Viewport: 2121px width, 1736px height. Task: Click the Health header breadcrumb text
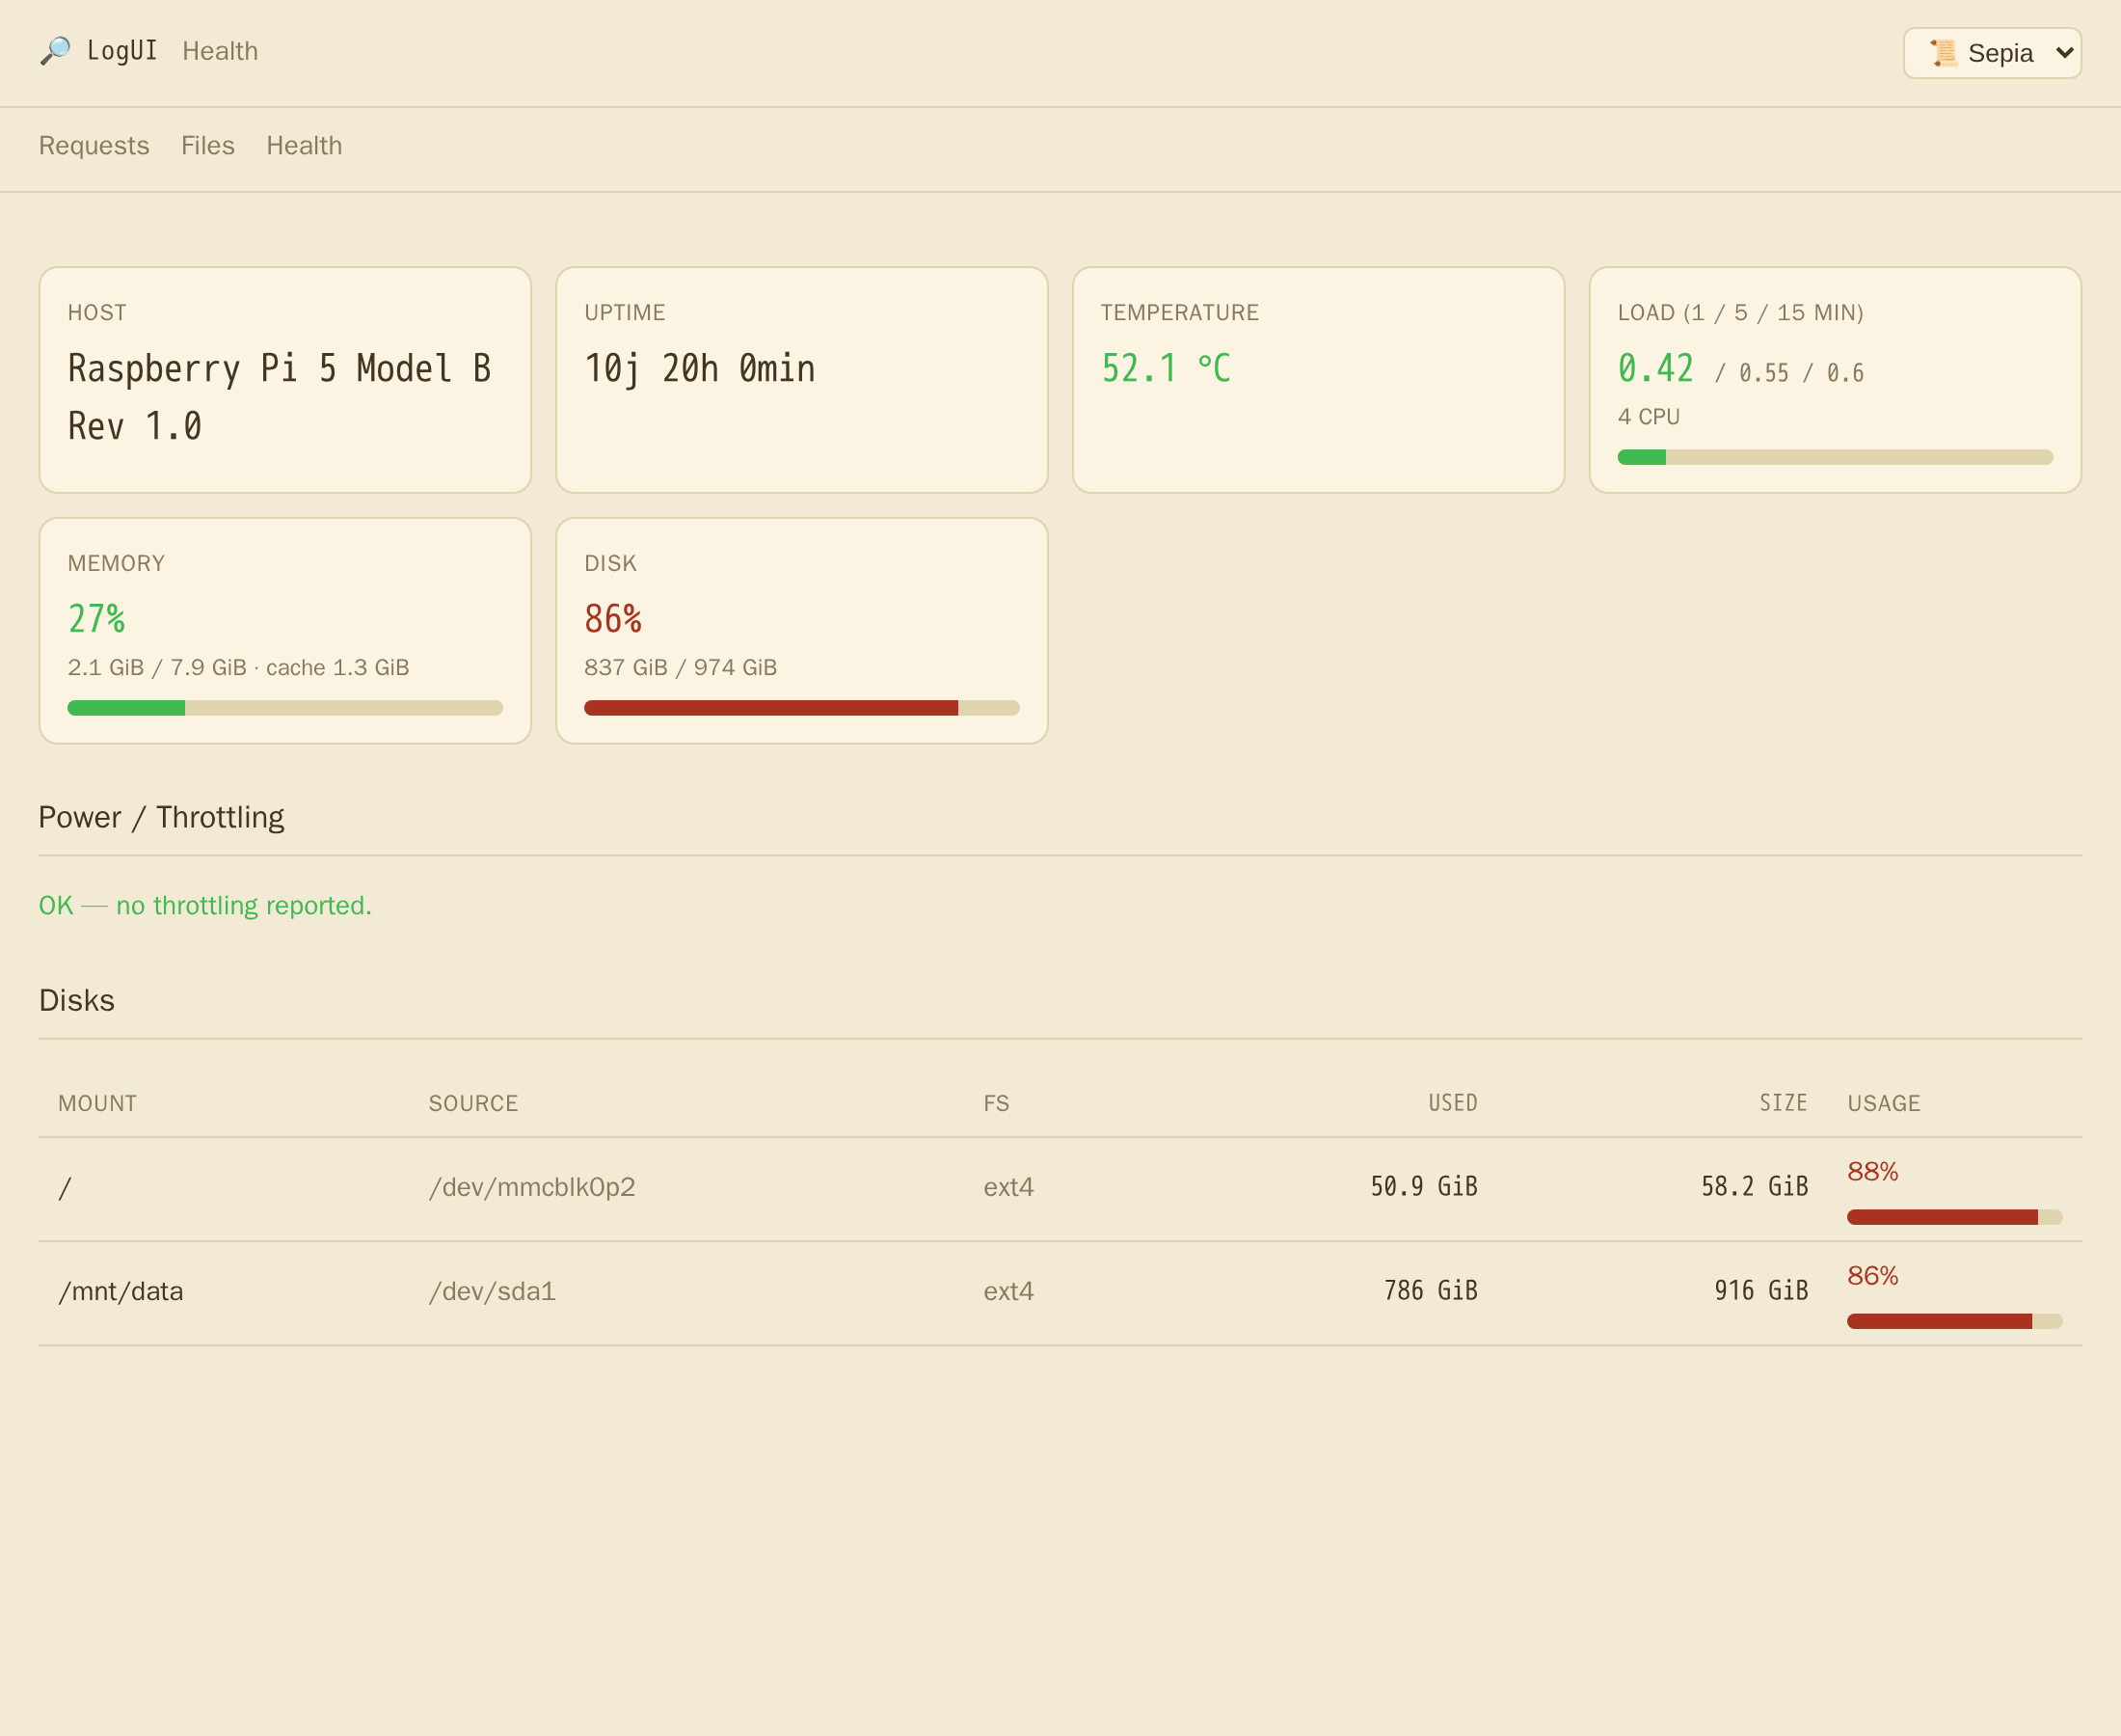click(x=220, y=51)
